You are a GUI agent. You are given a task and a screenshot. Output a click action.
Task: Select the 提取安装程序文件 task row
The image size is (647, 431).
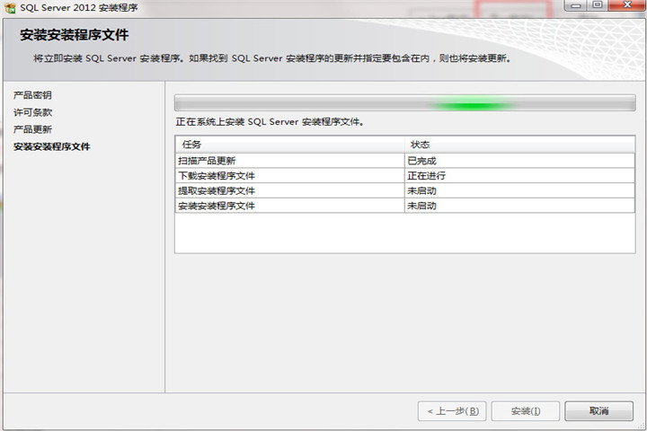coord(404,190)
